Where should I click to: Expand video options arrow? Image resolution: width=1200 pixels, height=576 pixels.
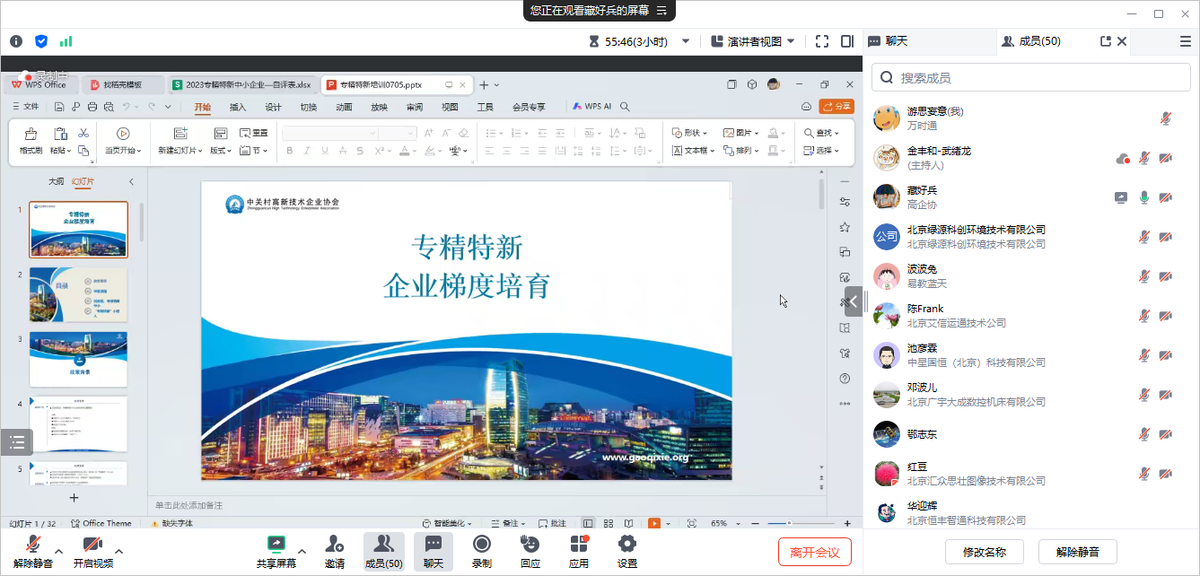pos(118,551)
